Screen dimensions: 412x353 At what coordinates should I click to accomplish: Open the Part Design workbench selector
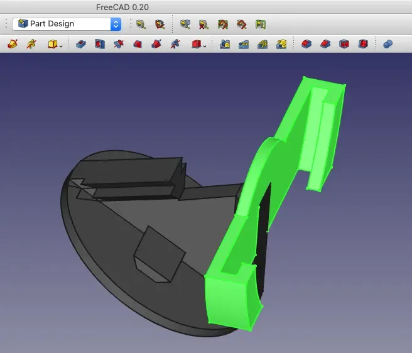66,24
